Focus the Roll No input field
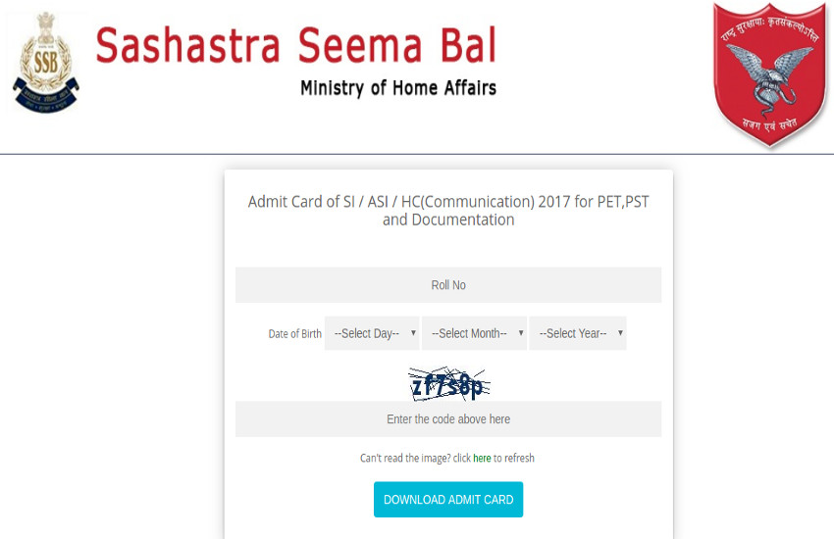 tap(448, 285)
